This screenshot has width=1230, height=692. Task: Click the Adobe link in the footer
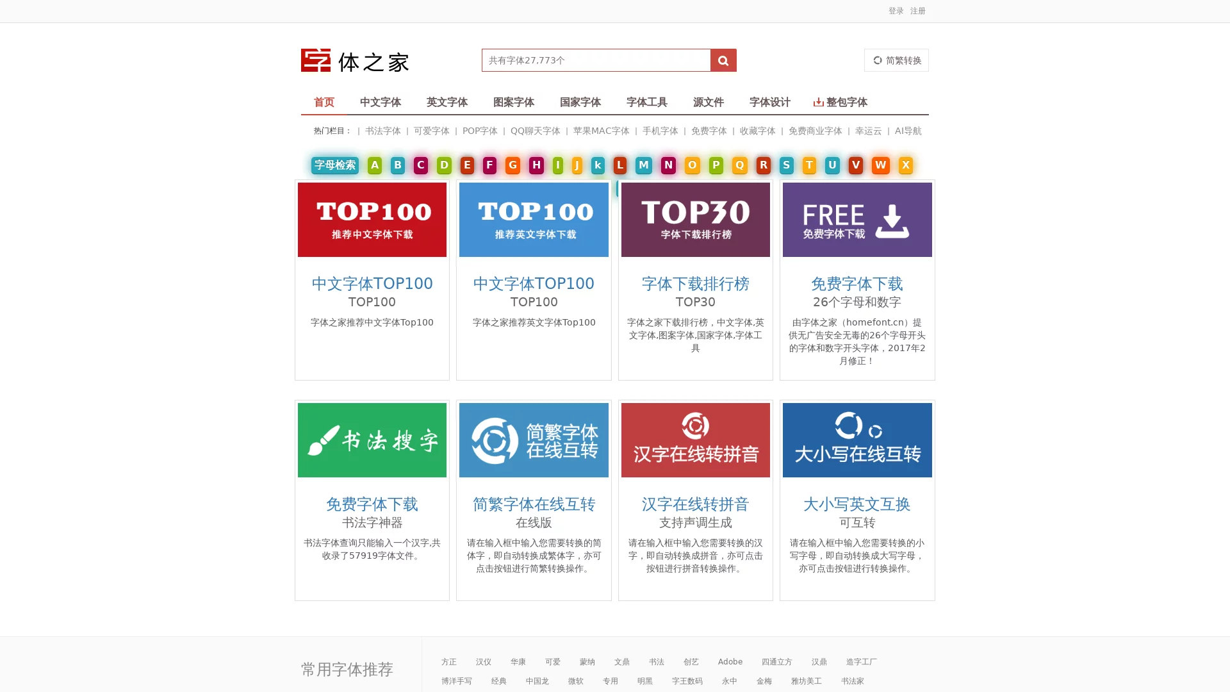click(x=730, y=661)
